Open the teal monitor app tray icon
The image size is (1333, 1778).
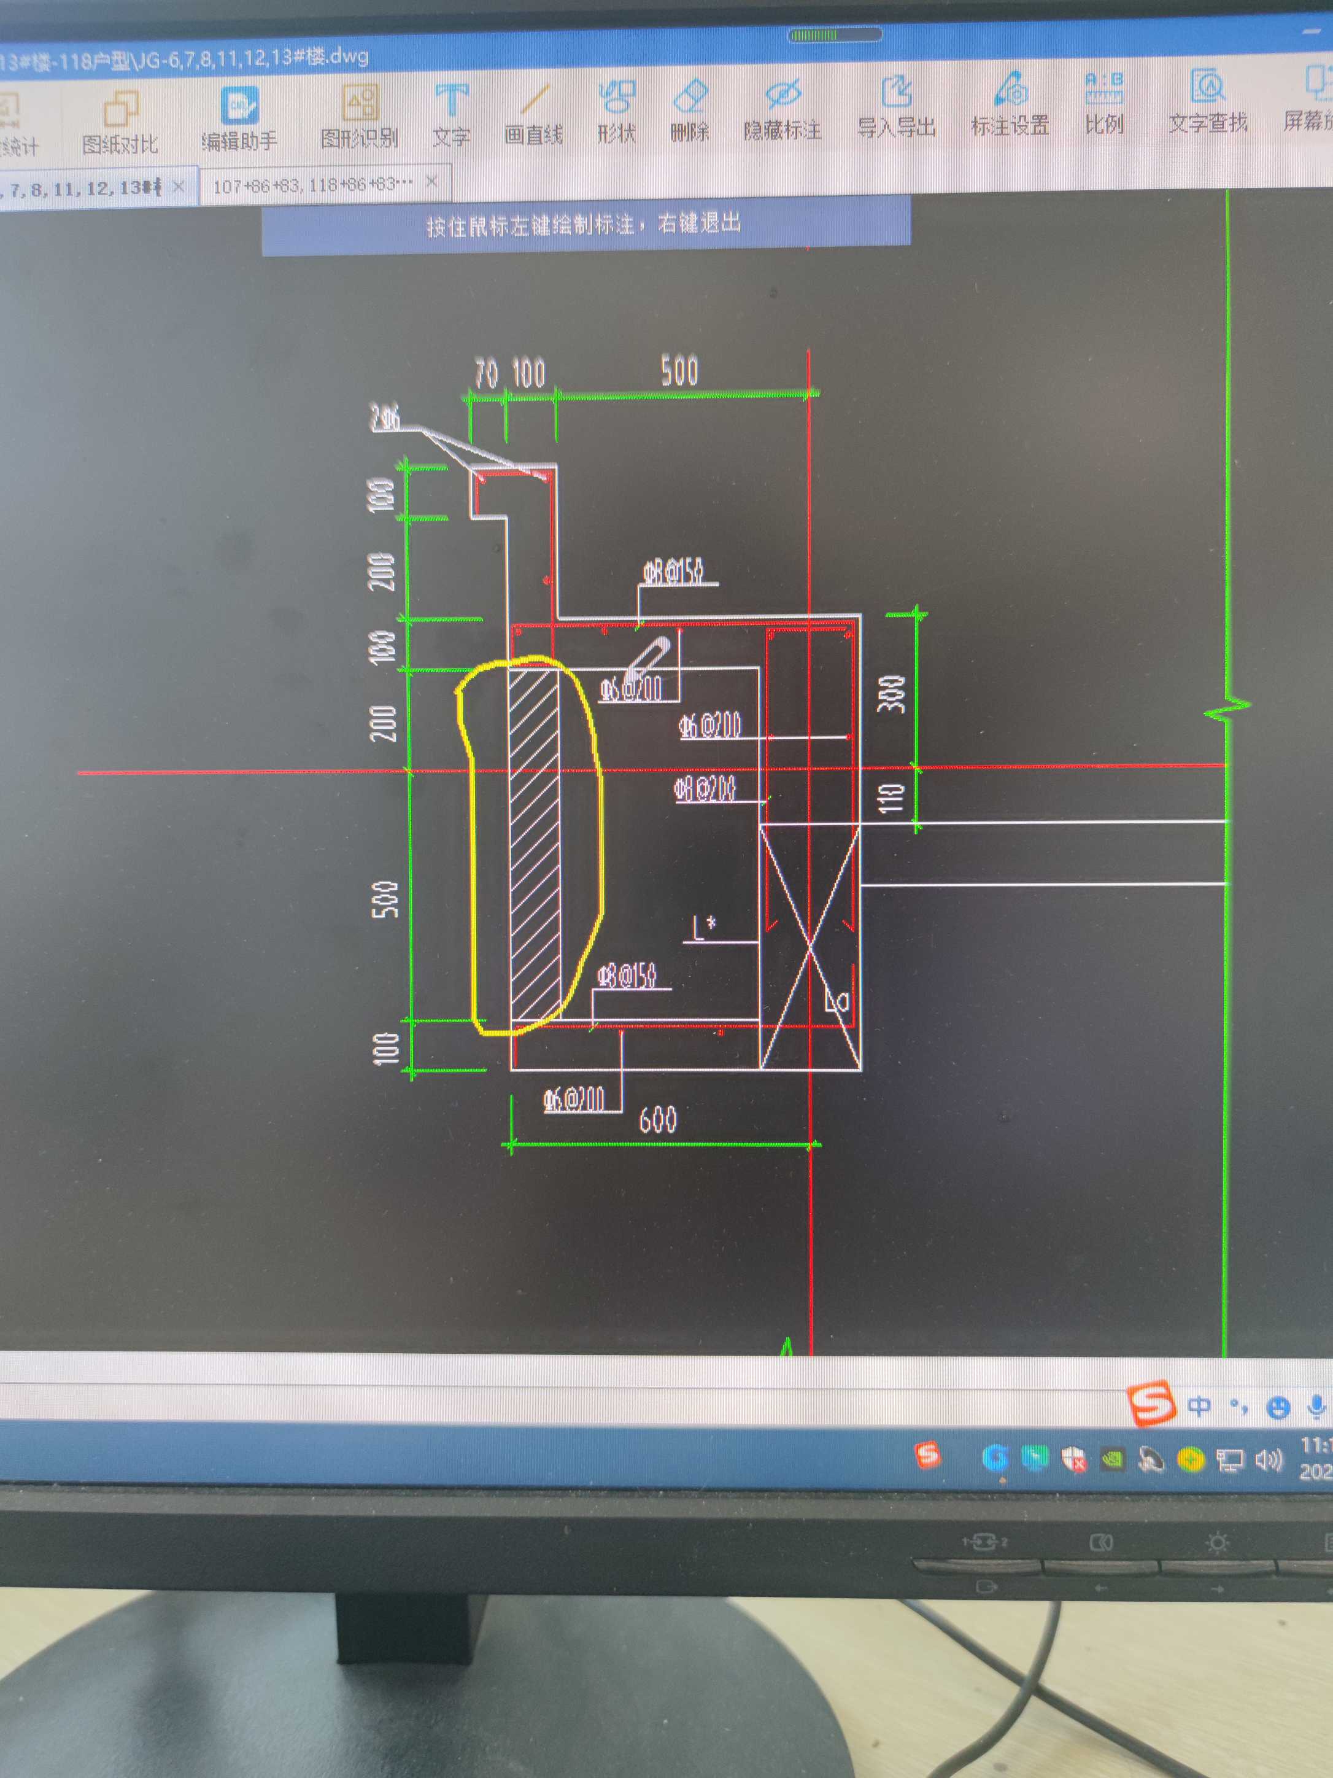pyautogui.click(x=1034, y=1458)
